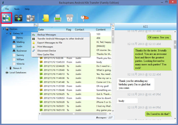Select the William contact in the tree
This screenshot has height=125, width=178.
click(x=20, y=60)
